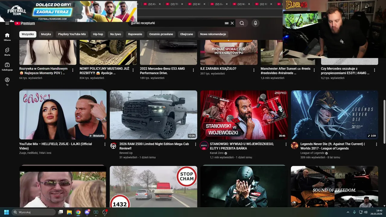Open Revved Up channel avatar
This screenshot has width=386, height=217.
click(113, 146)
